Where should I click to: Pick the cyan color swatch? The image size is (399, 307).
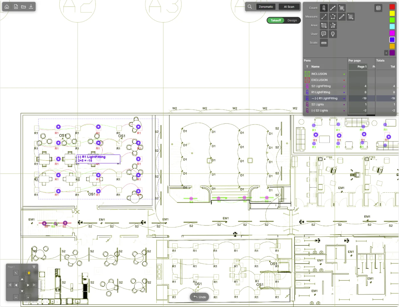pos(392,27)
